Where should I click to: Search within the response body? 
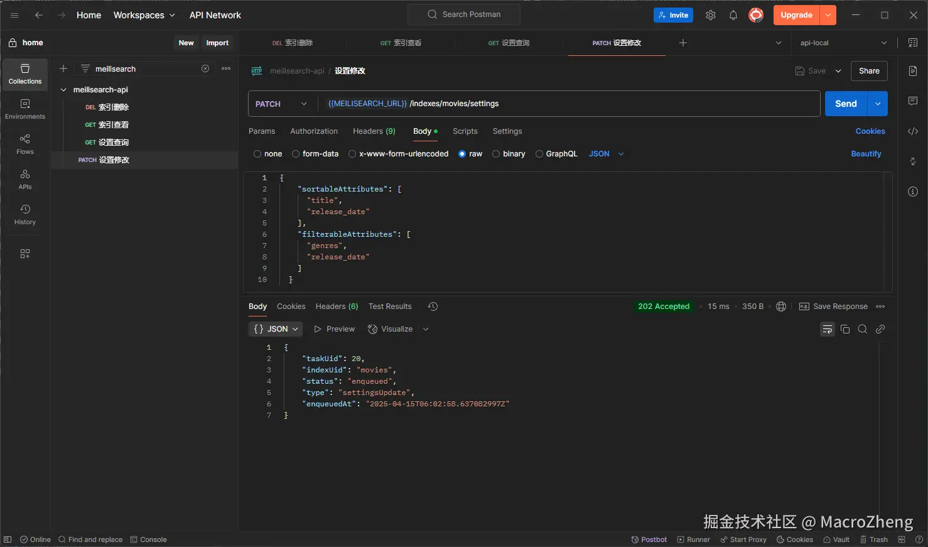click(863, 329)
